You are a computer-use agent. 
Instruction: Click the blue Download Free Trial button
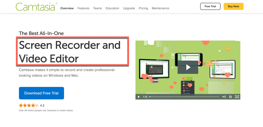41,93
